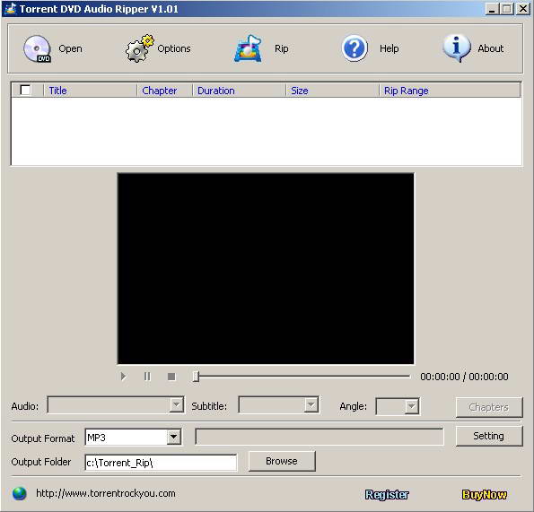Open the Audio track dropdown
The width and height of the screenshot is (534, 512).
[x=177, y=405]
